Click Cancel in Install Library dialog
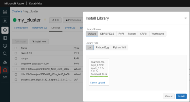 tap(169, 96)
